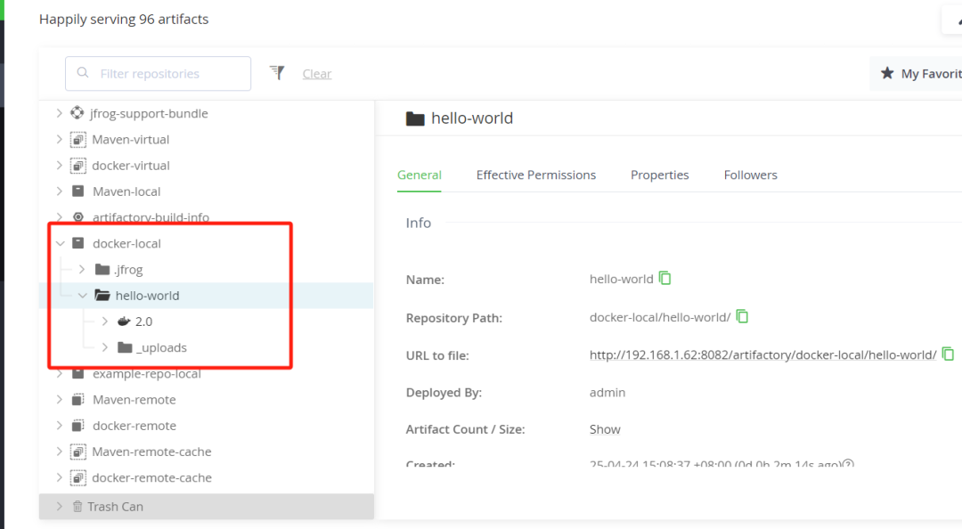Select the Maven-virtual tree label
The image size is (962, 529).
131,139
